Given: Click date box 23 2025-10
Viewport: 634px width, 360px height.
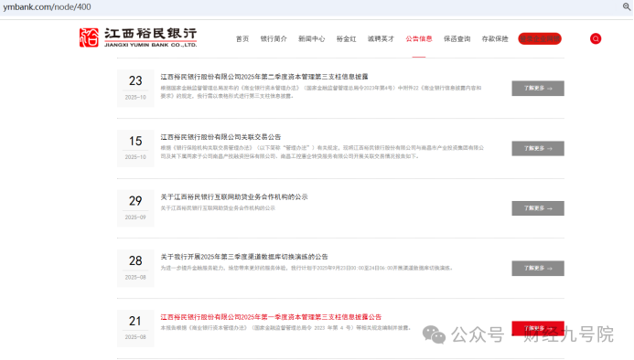Looking at the screenshot, I should [x=135, y=88].
